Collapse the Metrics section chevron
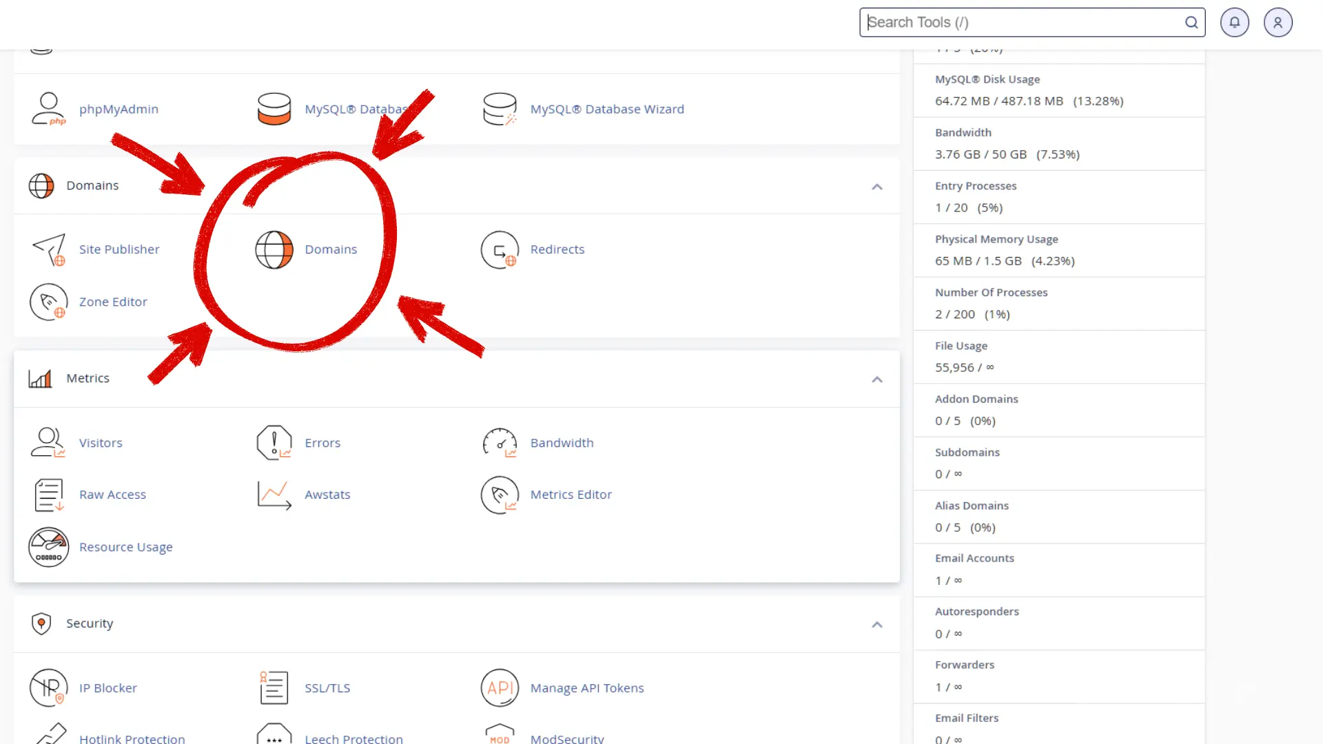Viewport: 1323px width, 744px height. 877,380
